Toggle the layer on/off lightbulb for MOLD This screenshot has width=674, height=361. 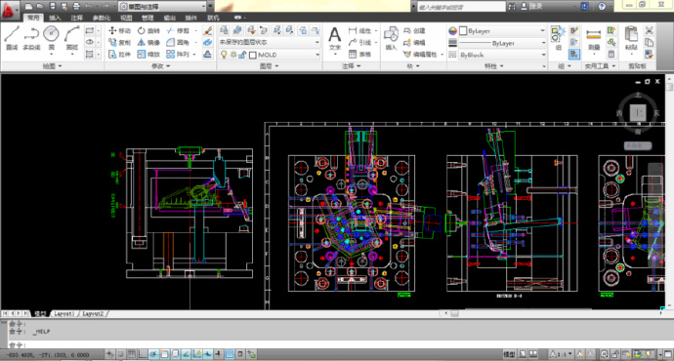[x=224, y=55]
